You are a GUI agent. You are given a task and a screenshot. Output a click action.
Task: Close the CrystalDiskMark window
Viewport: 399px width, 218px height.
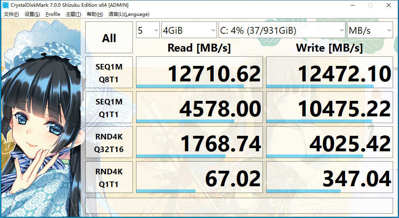[x=389, y=5]
